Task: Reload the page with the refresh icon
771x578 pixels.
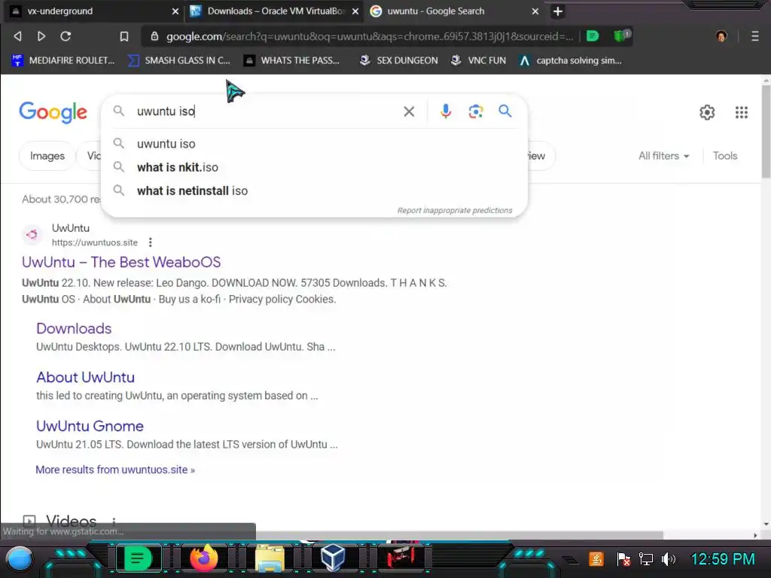Action: [66, 36]
